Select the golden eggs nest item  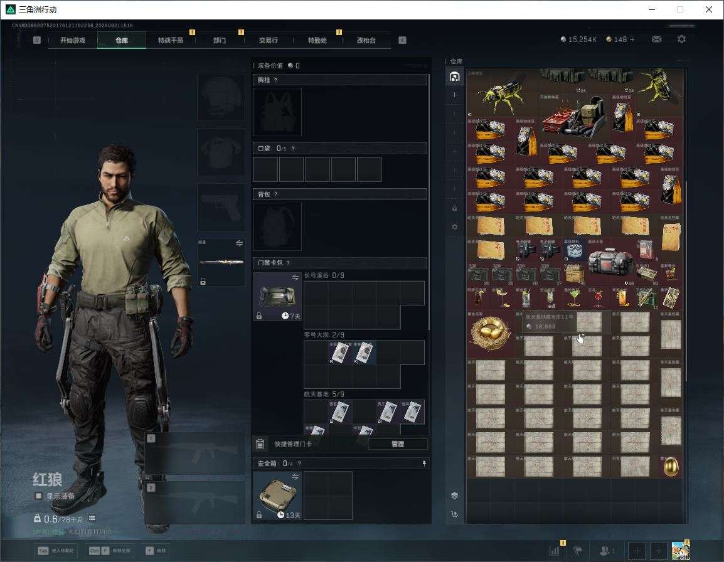[x=490, y=334]
